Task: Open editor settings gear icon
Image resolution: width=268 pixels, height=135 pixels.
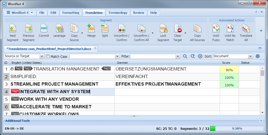Action: coord(258,56)
